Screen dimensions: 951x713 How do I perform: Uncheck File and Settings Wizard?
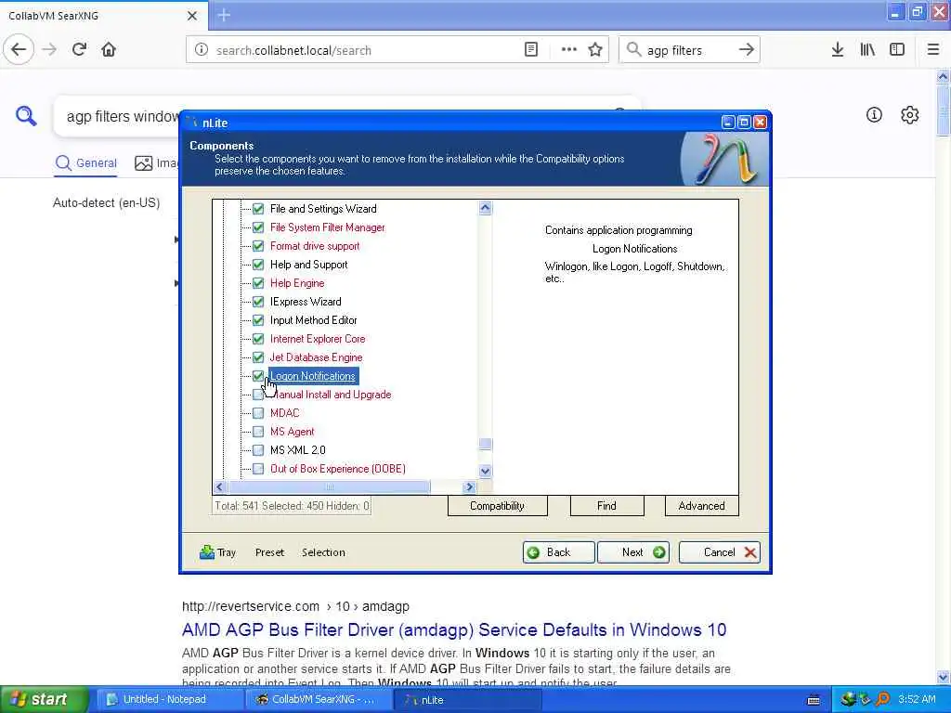point(258,209)
